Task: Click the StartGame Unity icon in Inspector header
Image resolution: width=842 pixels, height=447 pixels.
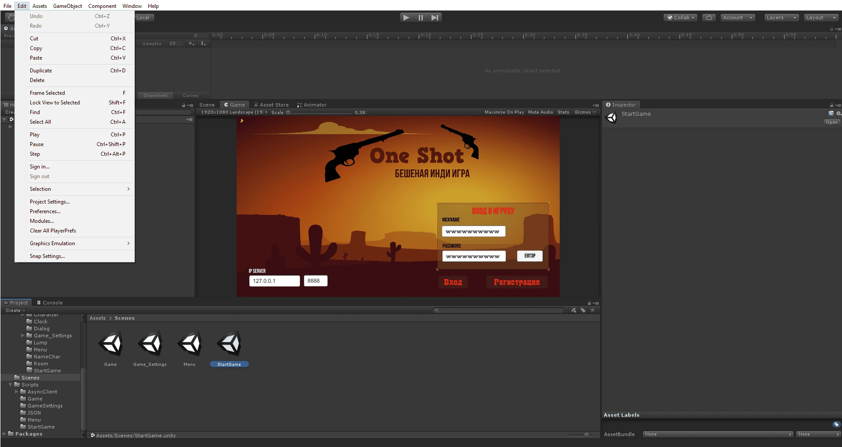Action: pos(611,118)
